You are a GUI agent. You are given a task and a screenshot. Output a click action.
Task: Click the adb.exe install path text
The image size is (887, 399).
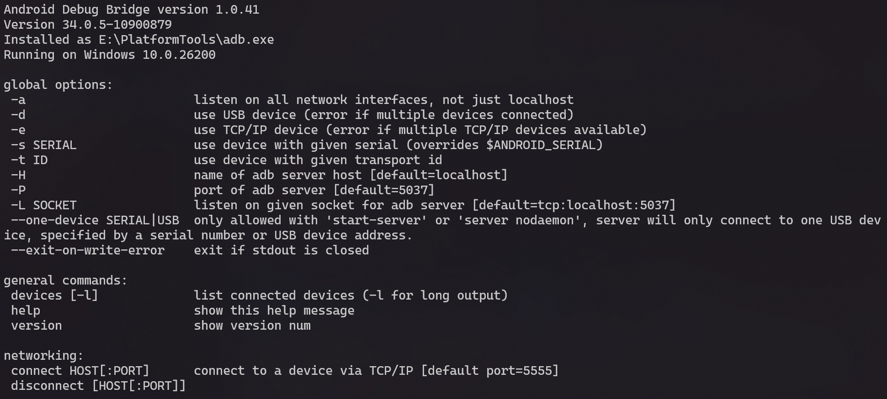pos(186,40)
